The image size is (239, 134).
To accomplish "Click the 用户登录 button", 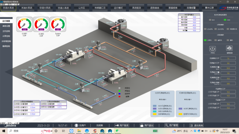I will 122,125.
